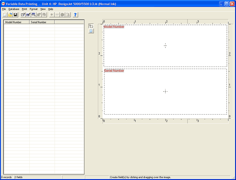Click the blank third column header
The width and height of the screenshot is (236, 180).
click(x=69, y=22)
